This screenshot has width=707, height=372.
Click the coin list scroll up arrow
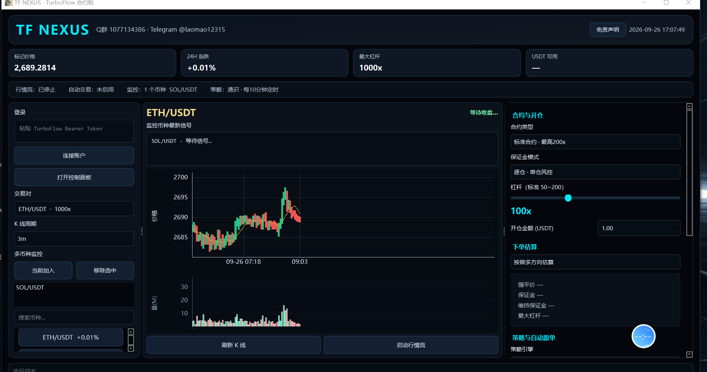tap(131, 332)
